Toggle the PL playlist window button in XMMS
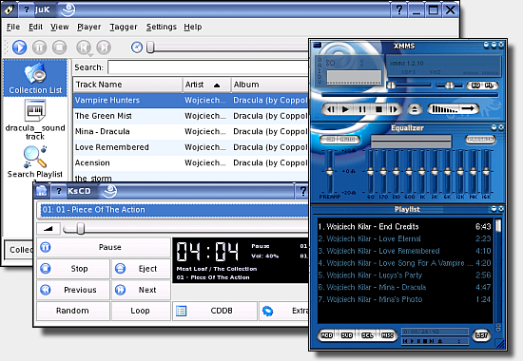Image resolution: width=523 pixels, height=361 pixels. tap(489, 85)
